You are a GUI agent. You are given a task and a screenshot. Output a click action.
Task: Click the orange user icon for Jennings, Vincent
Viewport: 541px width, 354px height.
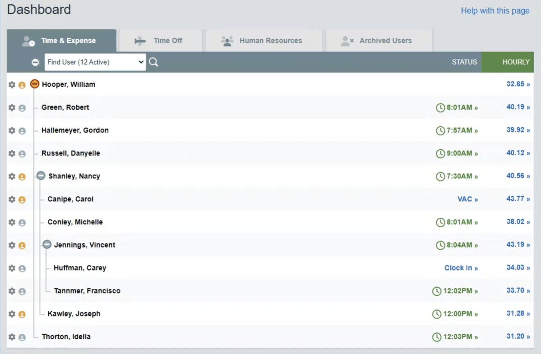coord(22,246)
